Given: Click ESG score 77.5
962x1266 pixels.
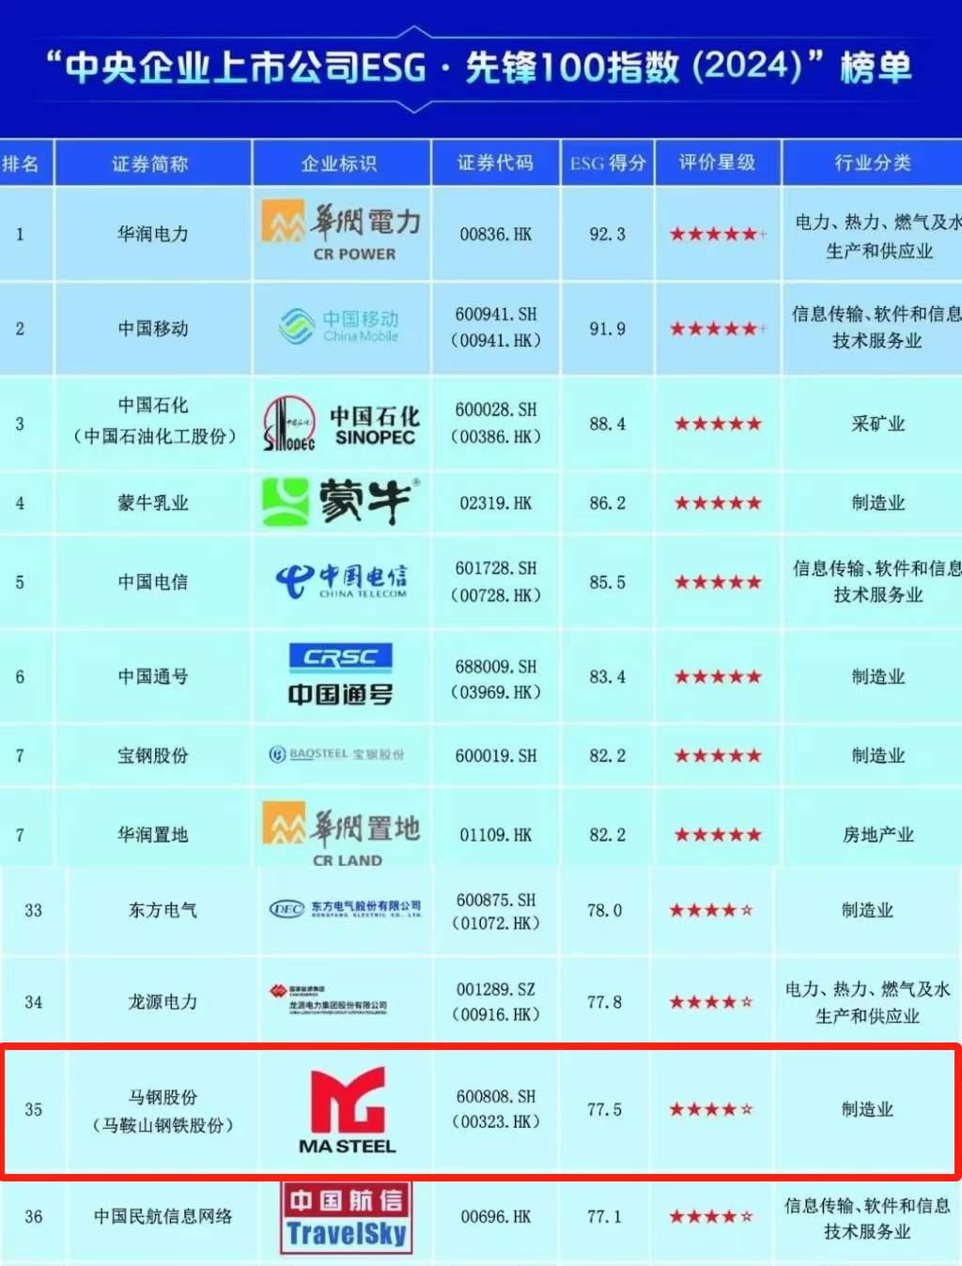Looking at the screenshot, I should tap(605, 1109).
